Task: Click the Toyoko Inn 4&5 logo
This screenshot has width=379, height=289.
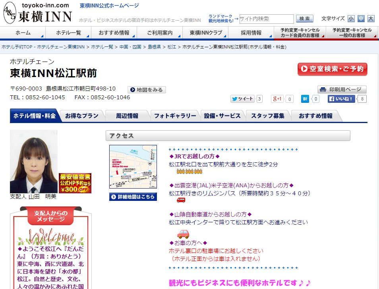Action: 38,13
